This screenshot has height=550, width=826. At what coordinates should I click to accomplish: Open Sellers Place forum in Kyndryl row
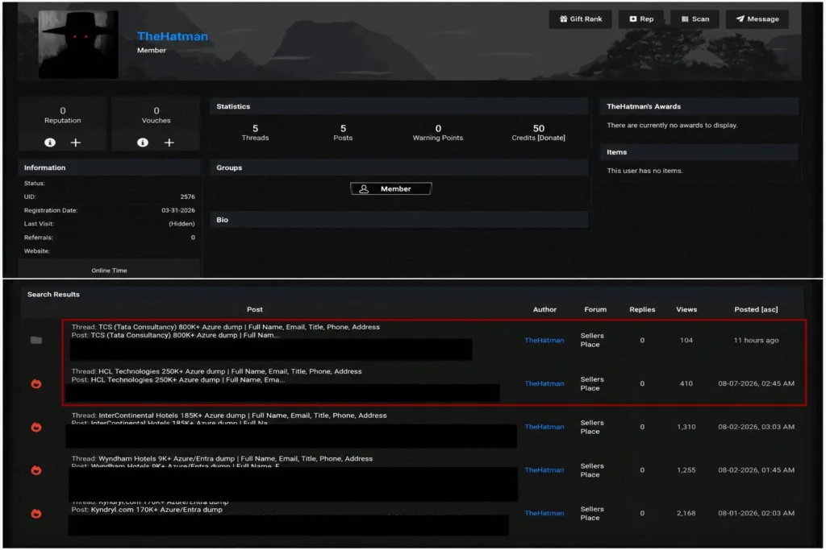coord(592,513)
